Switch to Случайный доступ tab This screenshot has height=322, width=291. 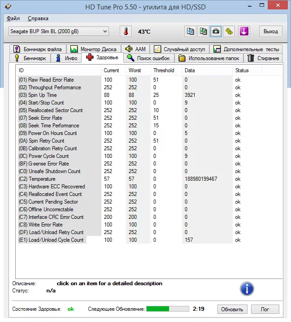tap(179, 49)
